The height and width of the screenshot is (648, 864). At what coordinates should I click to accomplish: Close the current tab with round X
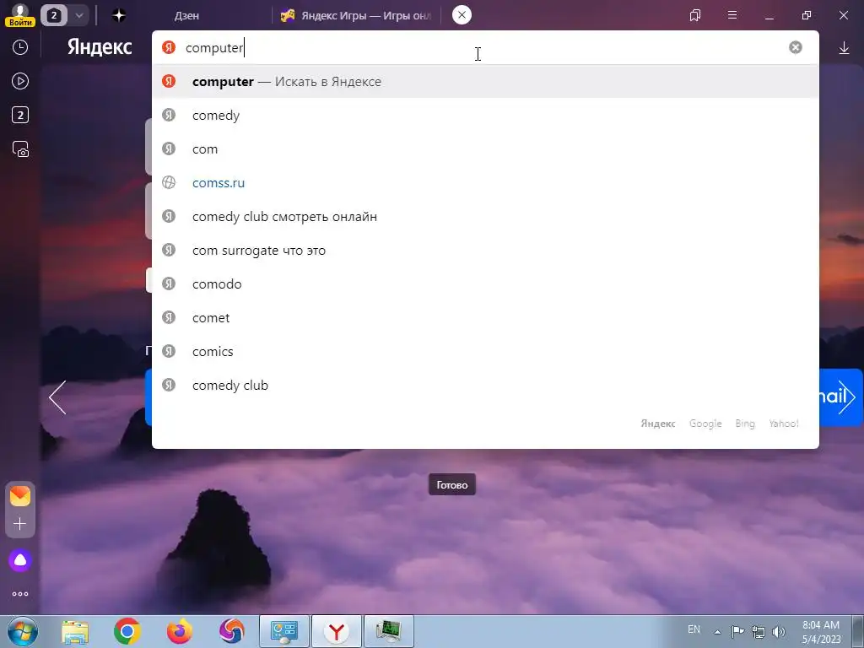click(462, 15)
